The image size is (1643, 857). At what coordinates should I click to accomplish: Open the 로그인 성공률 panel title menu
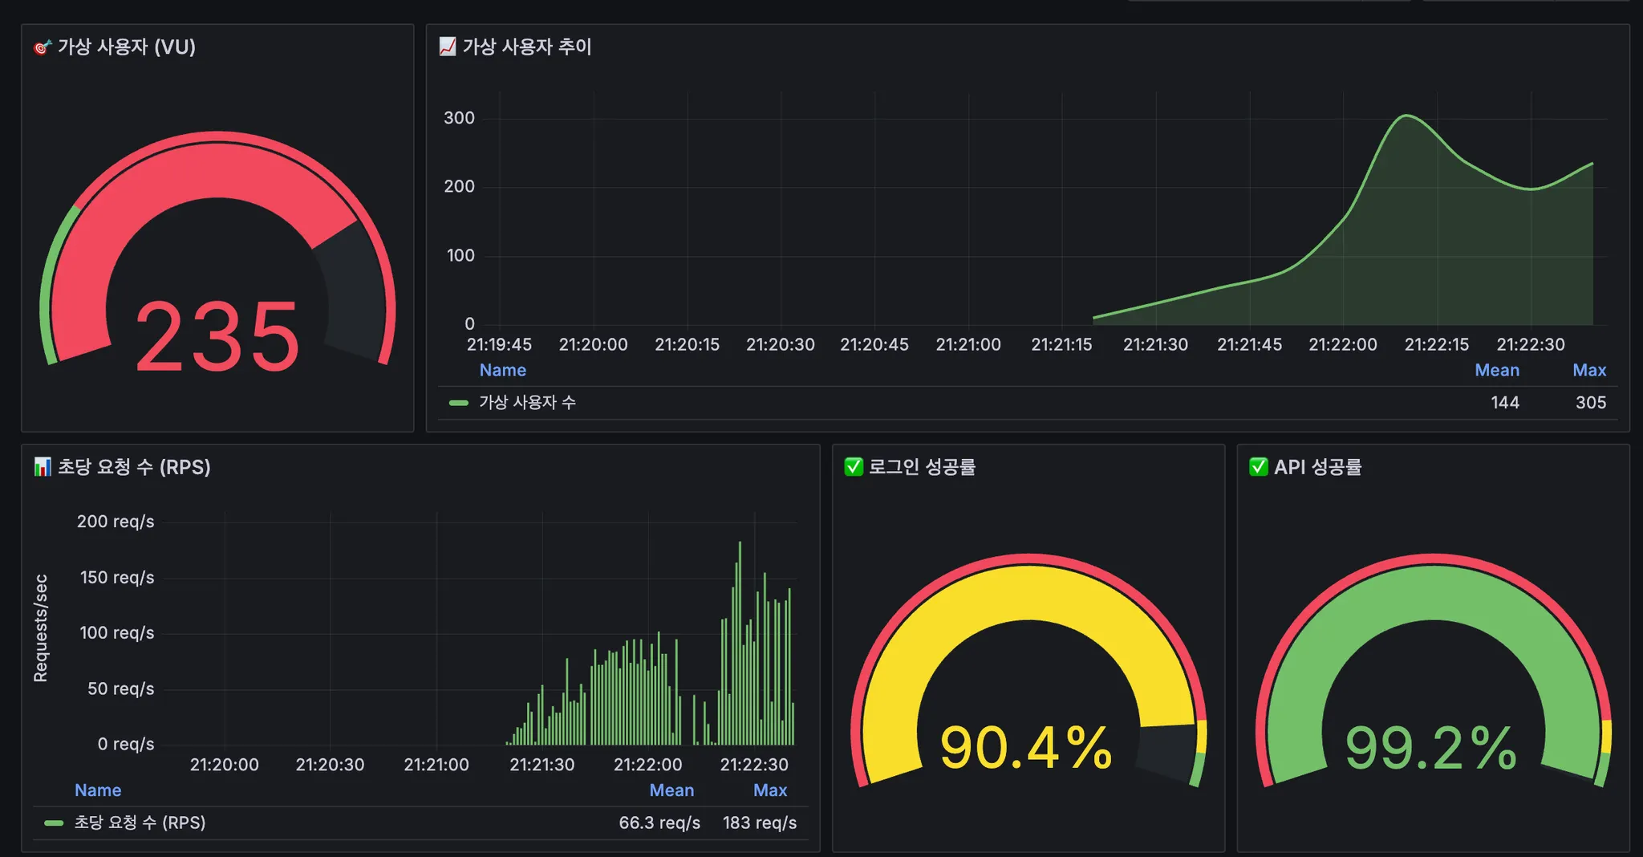[x=922, y=467]
